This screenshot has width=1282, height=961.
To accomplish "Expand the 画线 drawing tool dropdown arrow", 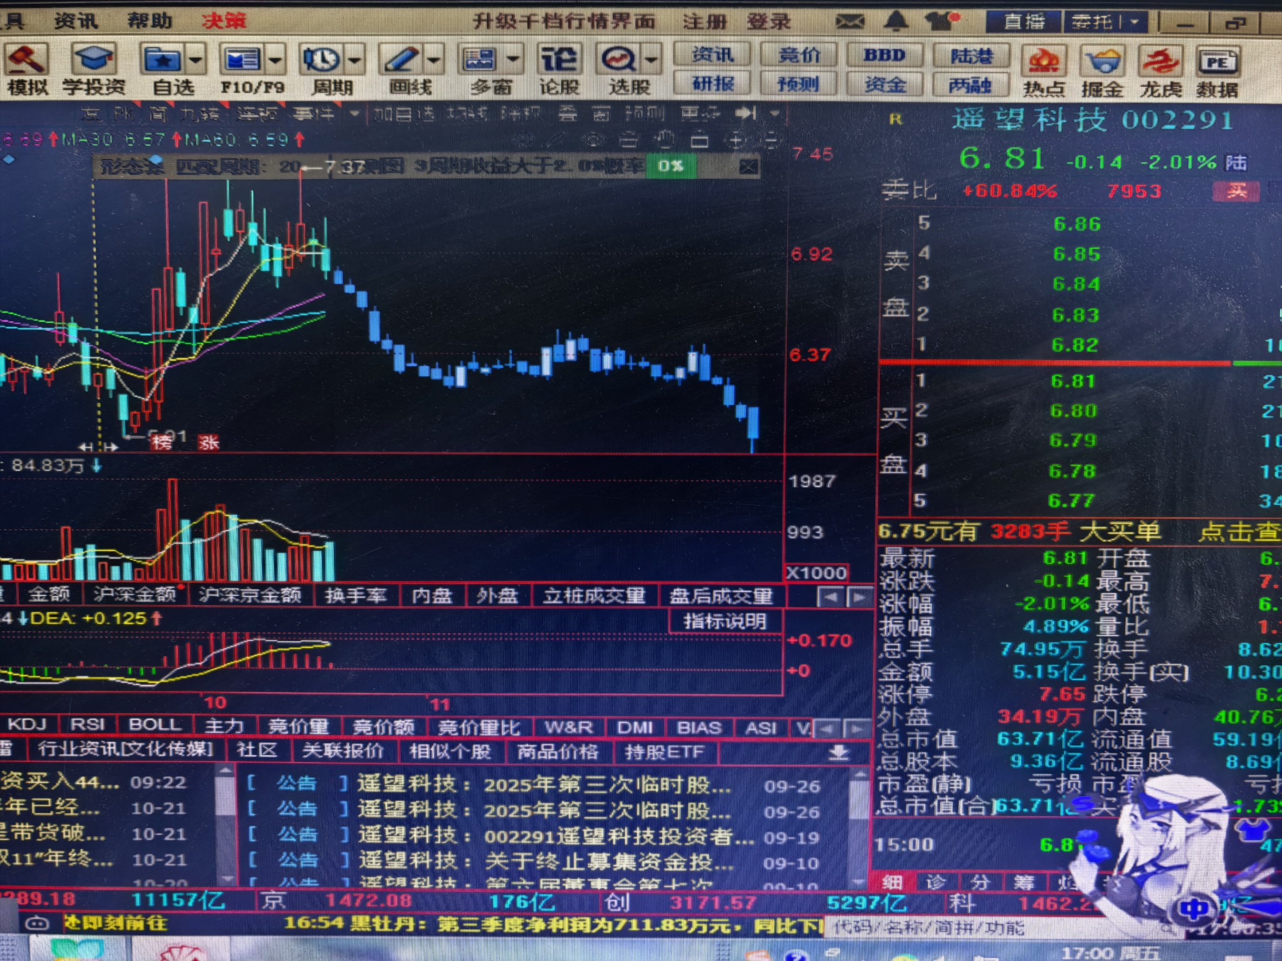I will tap(434, 61).
